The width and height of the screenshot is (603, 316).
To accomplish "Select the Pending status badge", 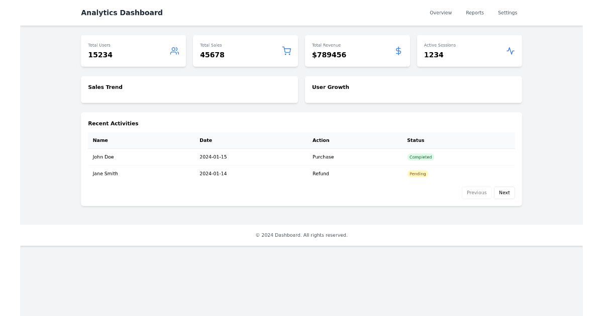I will point(418,174).
